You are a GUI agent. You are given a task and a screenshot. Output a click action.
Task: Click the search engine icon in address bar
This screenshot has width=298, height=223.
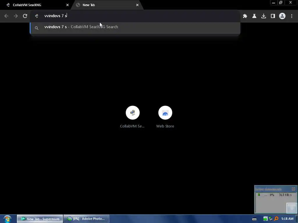[37, 16]
